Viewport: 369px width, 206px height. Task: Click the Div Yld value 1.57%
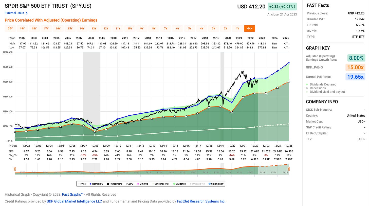pyautogui.click(x=360, y=31)
